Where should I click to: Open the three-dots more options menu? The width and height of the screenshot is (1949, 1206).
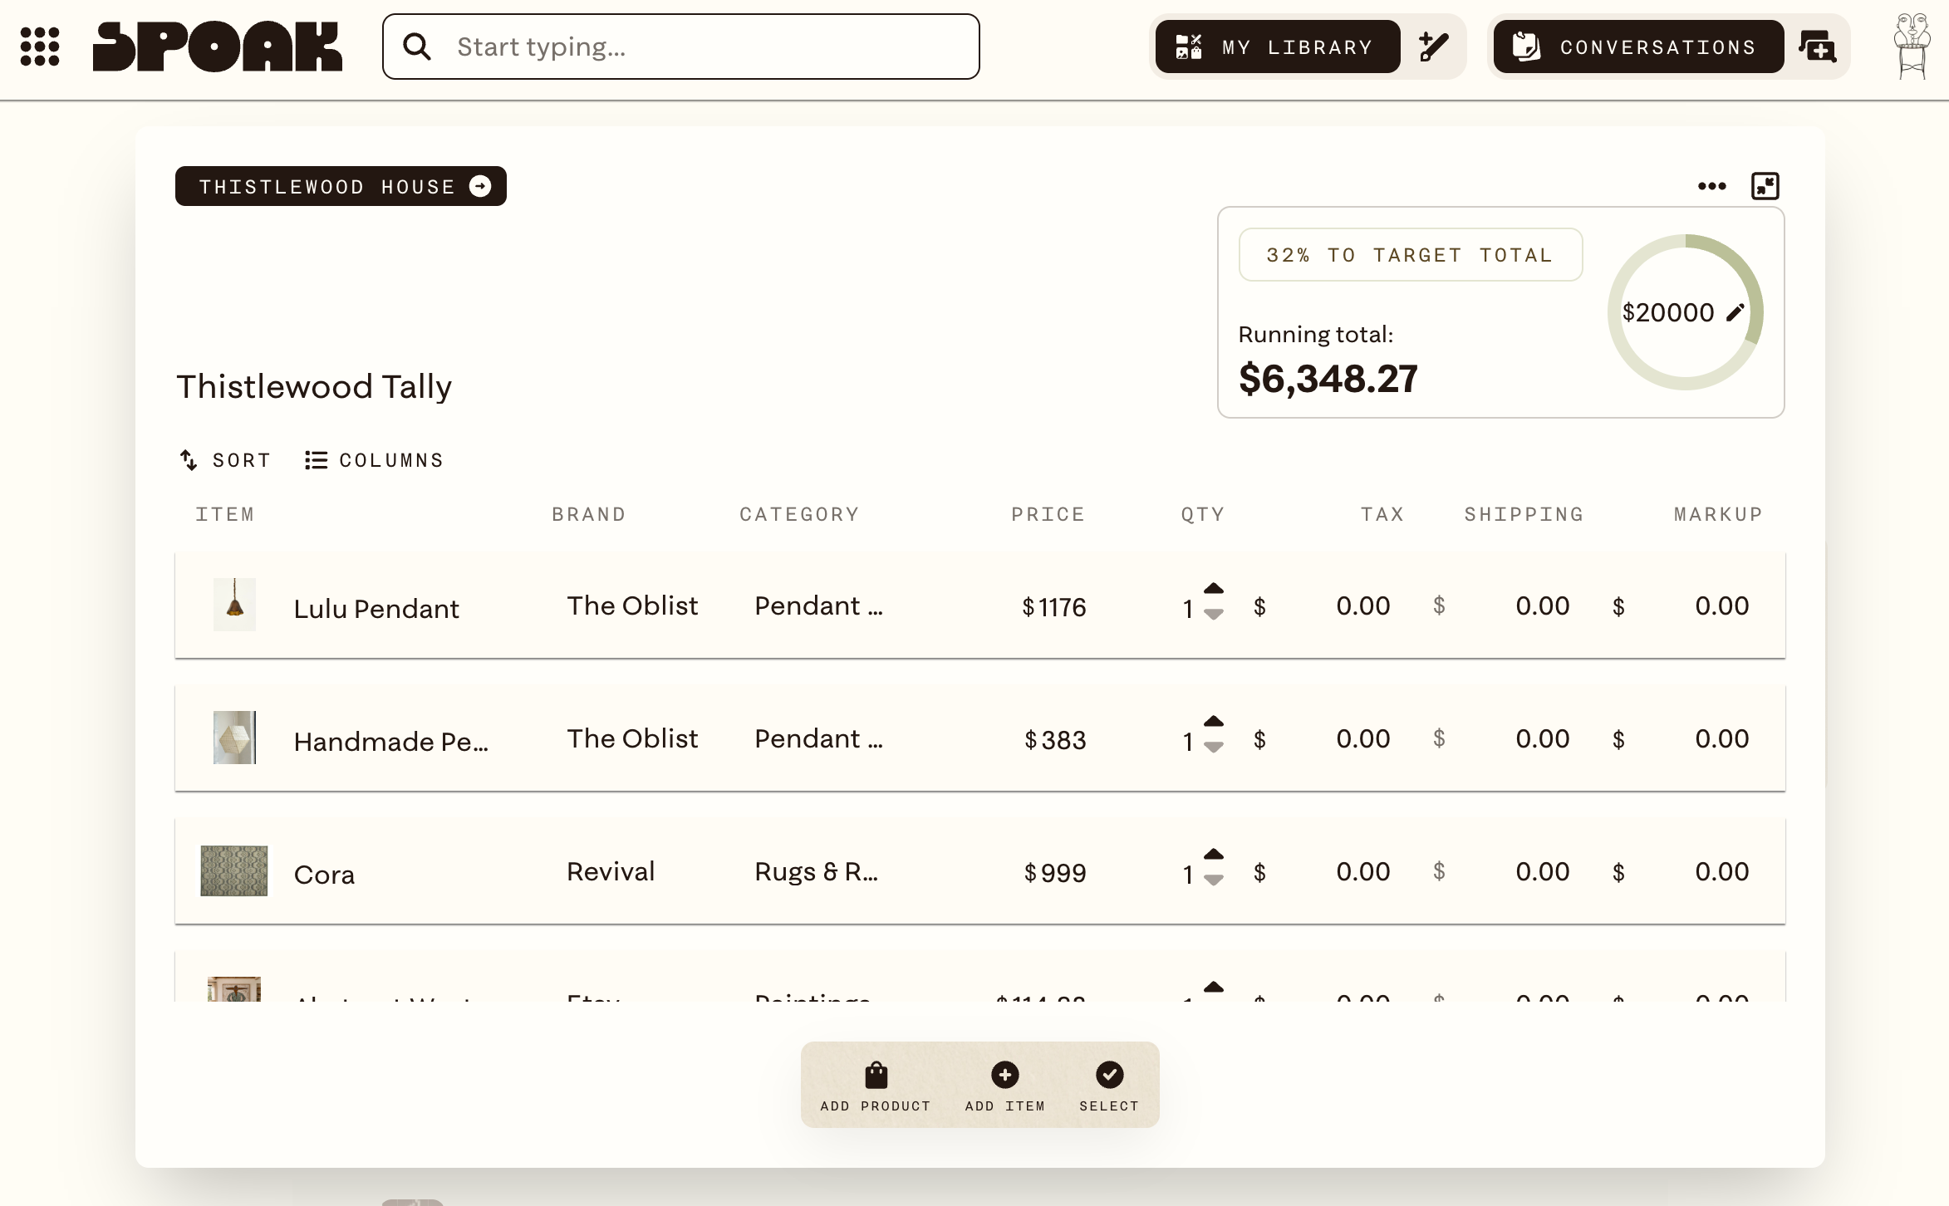1712,186
